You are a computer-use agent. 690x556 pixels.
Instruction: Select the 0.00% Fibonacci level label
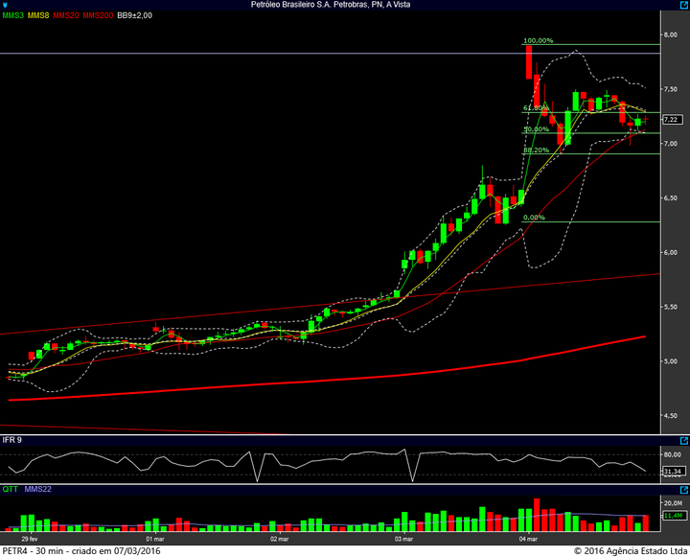coord(534,218)
